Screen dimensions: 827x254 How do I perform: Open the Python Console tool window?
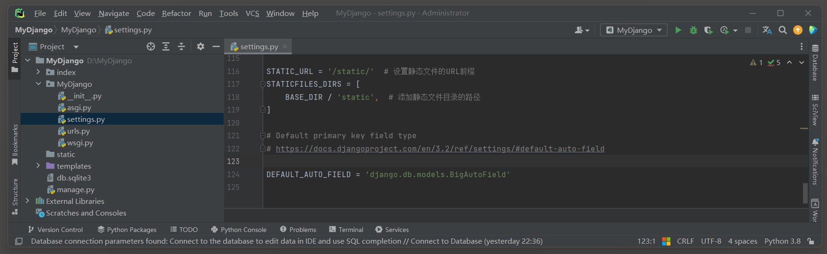pyautogui.click(x=239, y=230)
